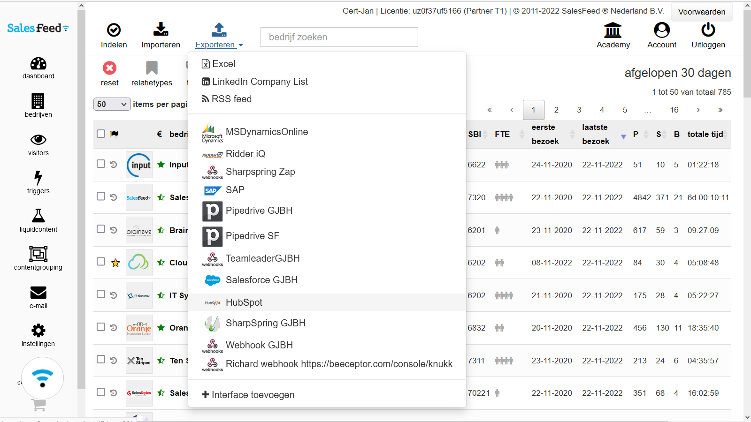Image resolution: width=751 pixels, height=422 pixels.
Task: Click the red reset icon
Action: tap(109, 68)
